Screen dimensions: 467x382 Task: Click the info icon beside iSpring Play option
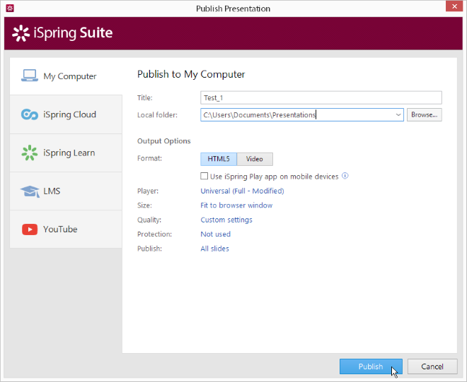345,176
